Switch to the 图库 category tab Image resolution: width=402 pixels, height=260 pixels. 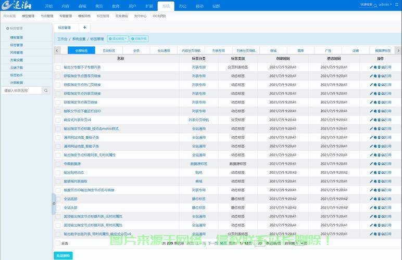pos(301,50)
